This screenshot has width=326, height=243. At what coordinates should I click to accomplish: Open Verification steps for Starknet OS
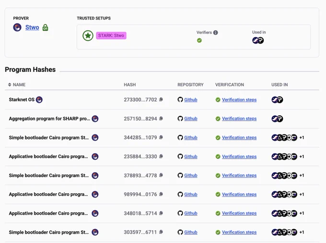[239, 99]
